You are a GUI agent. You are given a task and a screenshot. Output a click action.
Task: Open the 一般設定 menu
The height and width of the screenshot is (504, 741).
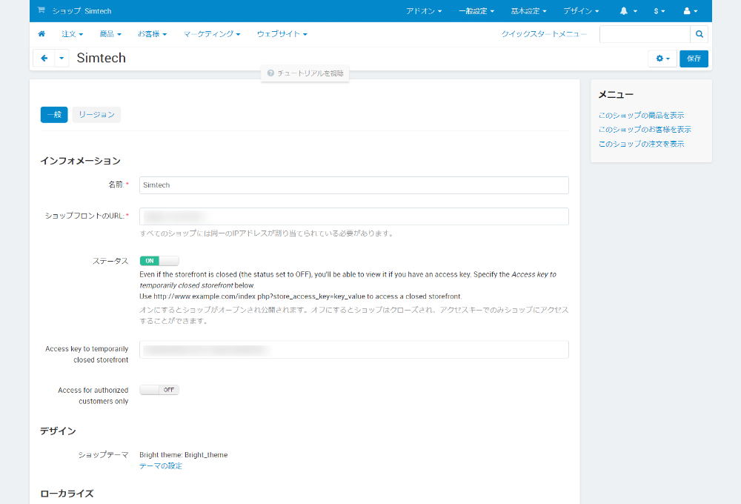click(x=476, y=11)
